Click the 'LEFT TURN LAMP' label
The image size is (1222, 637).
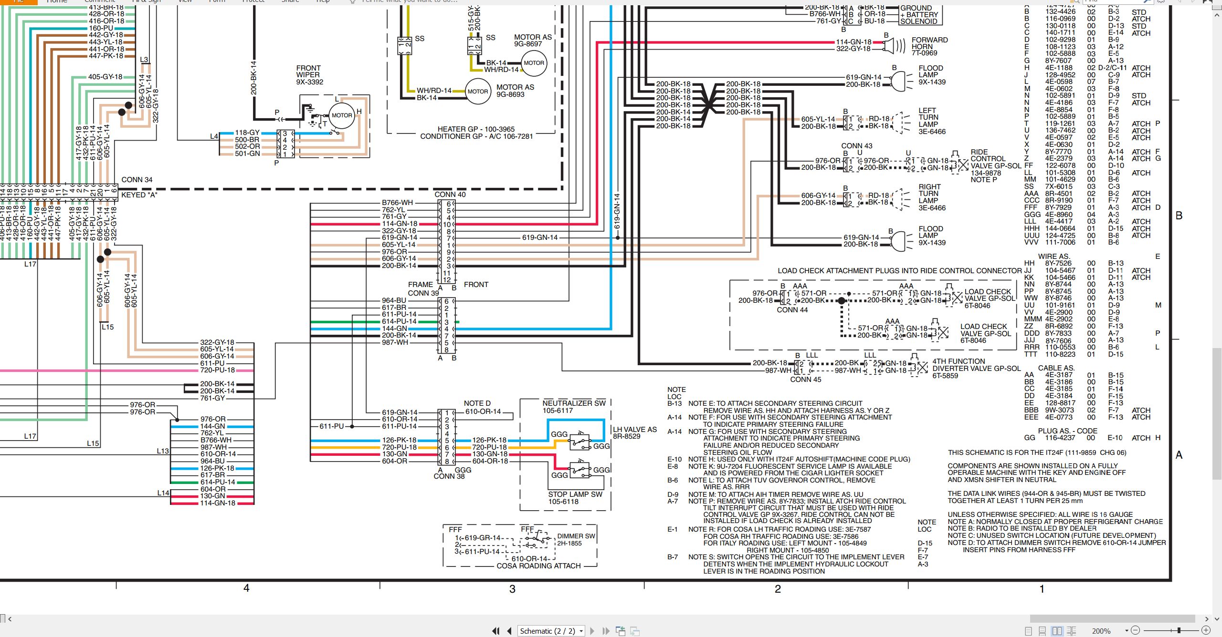pyautogui.click(x=928, y=117)
